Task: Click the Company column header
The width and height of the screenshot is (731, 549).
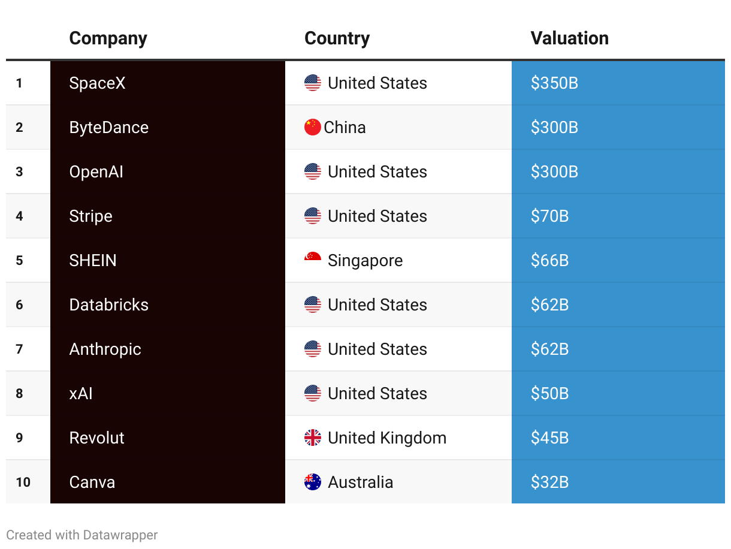Action: pos(108,38)
